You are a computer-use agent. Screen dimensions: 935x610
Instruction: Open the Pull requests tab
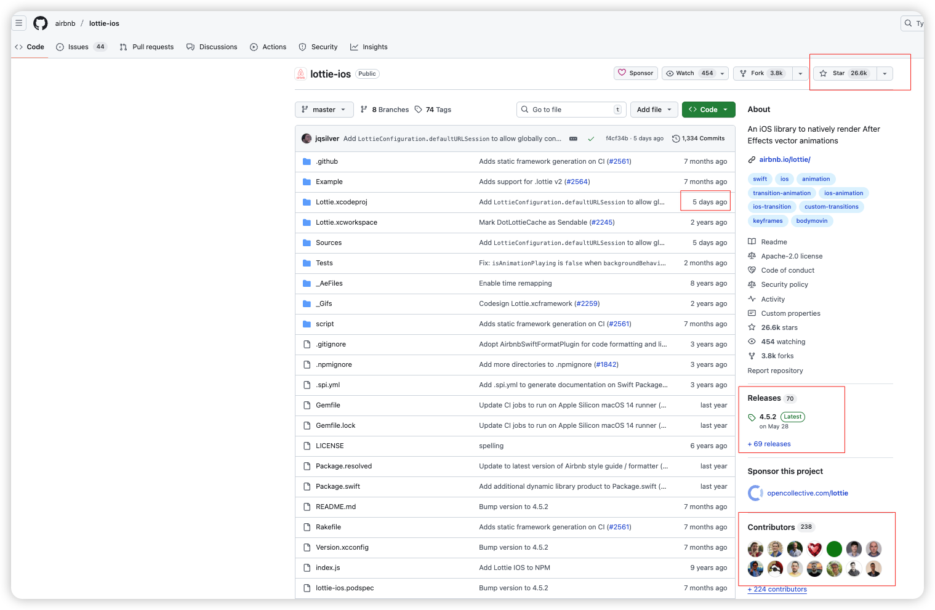146,47
